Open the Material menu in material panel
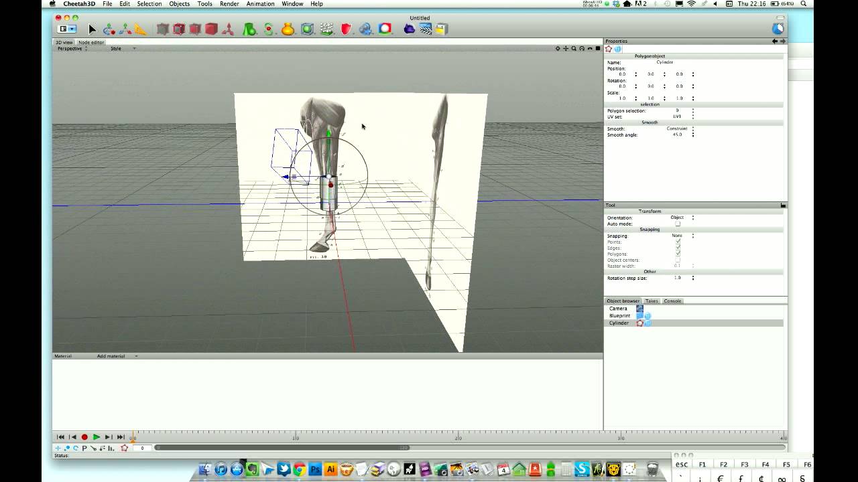The image size is (858, 482). point(63,356)
